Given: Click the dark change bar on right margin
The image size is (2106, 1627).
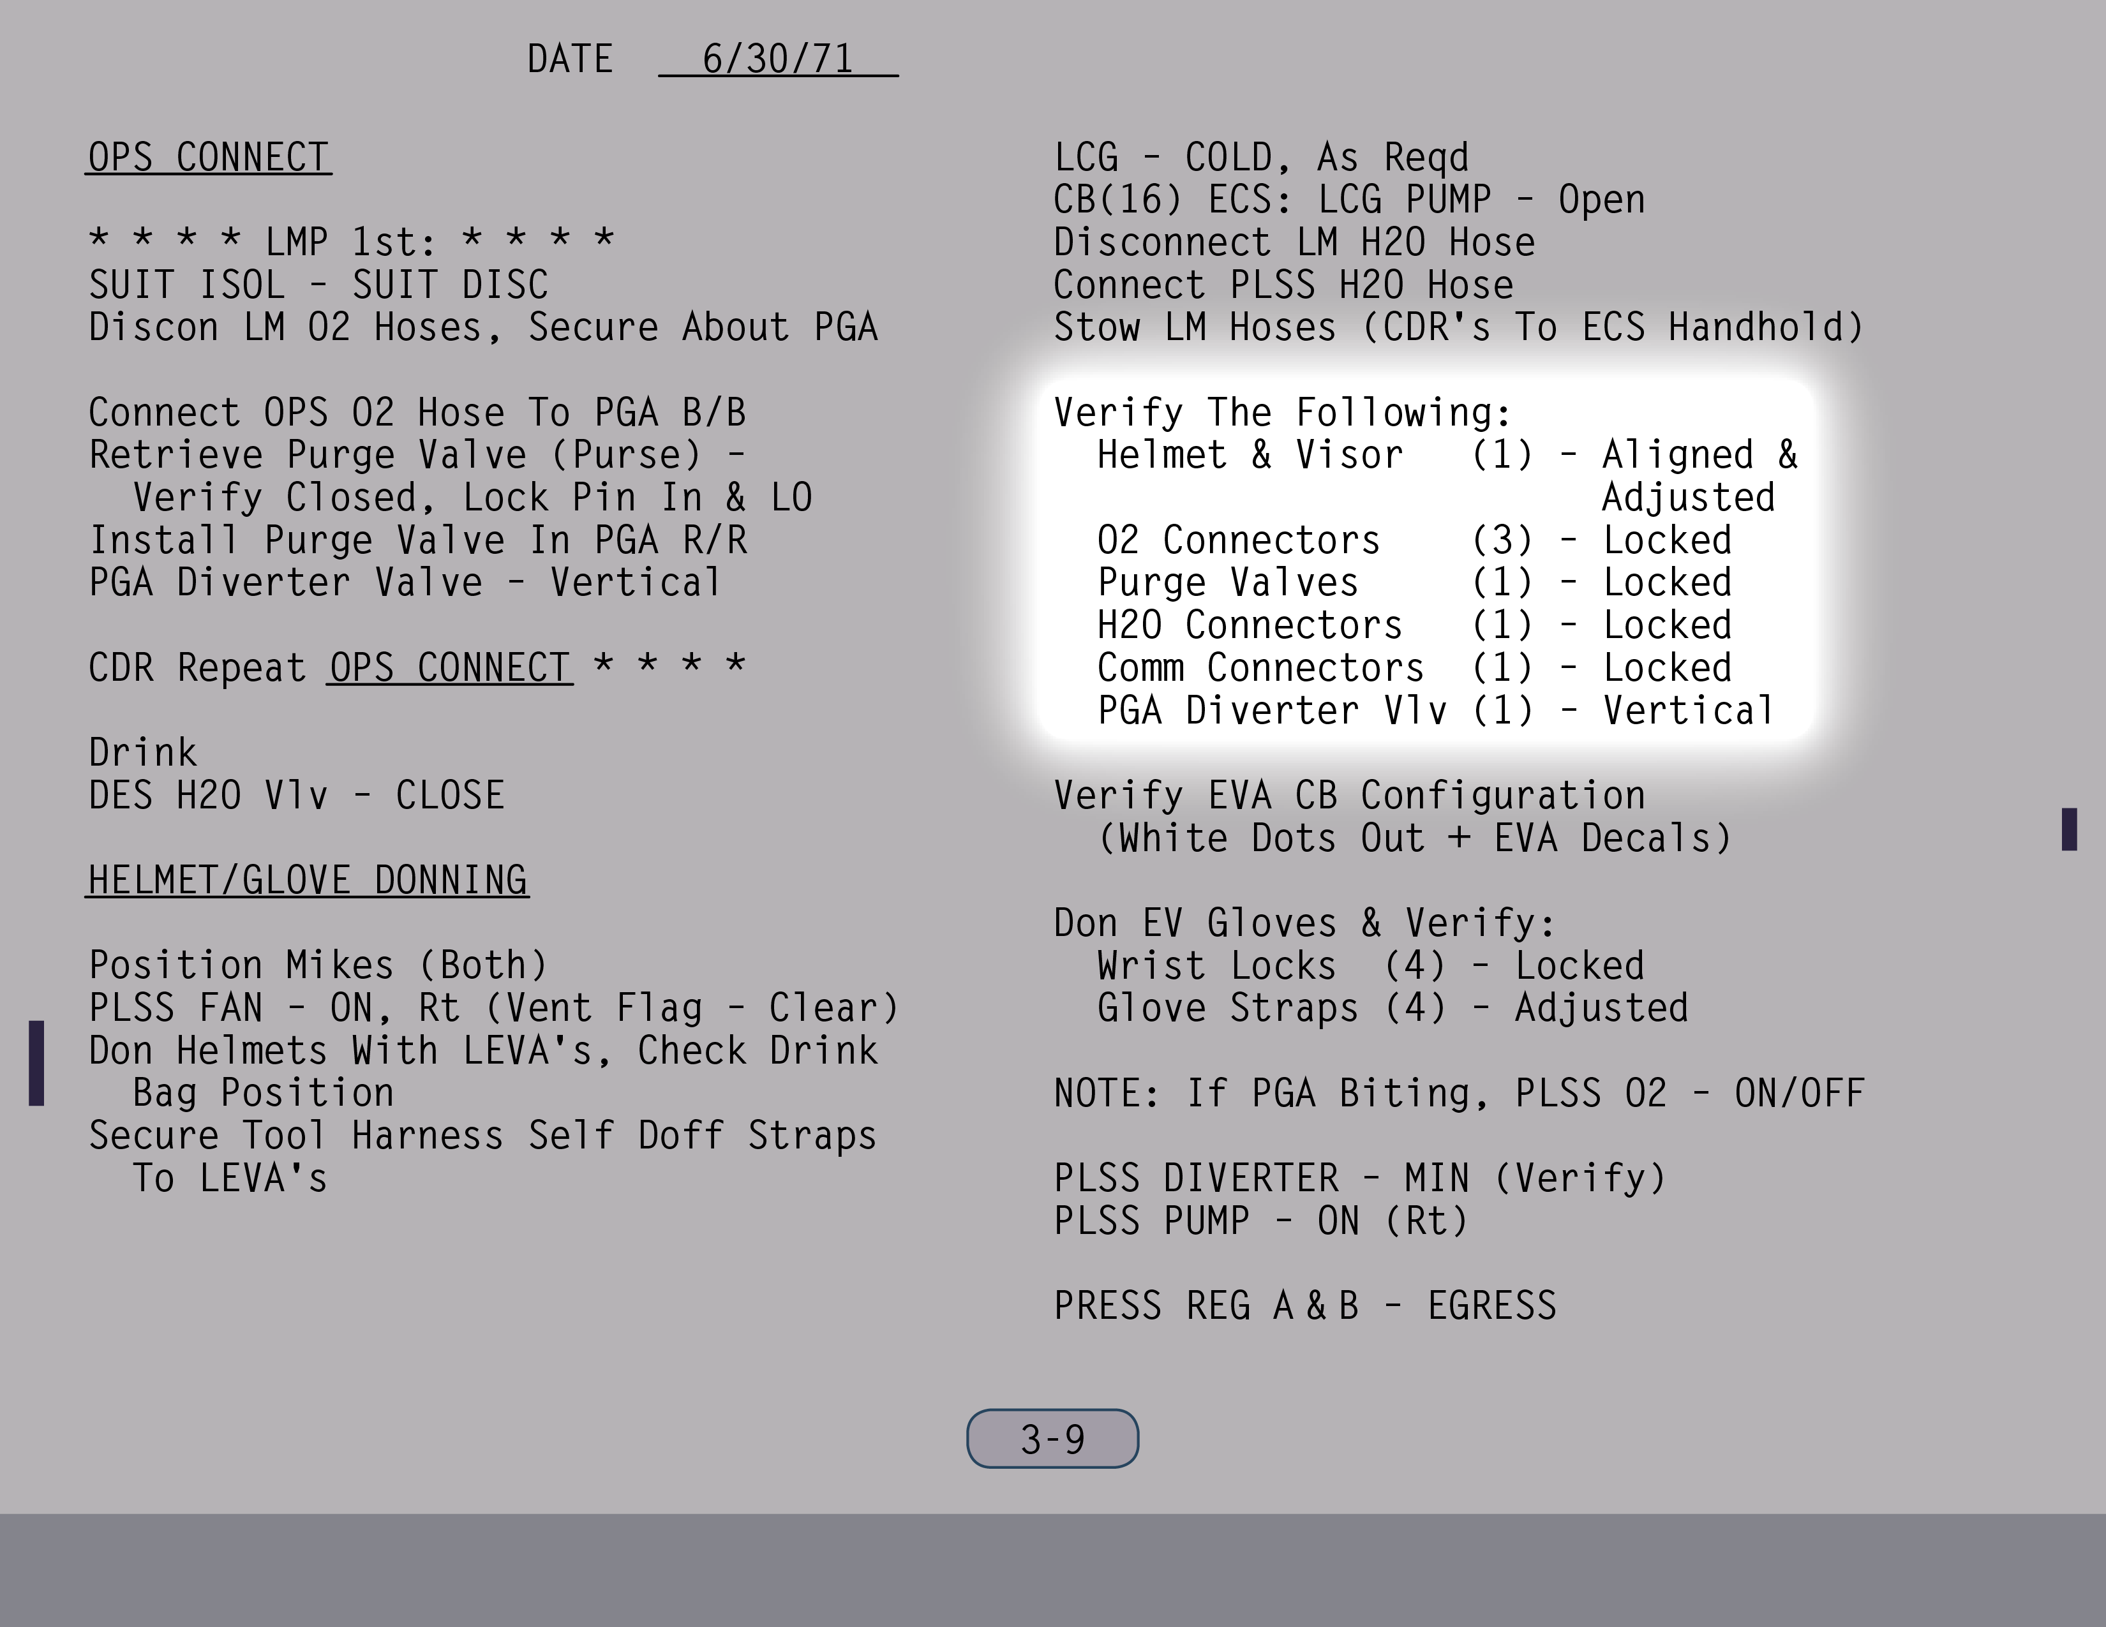Looking at the screenshot, I should 2068,829.
